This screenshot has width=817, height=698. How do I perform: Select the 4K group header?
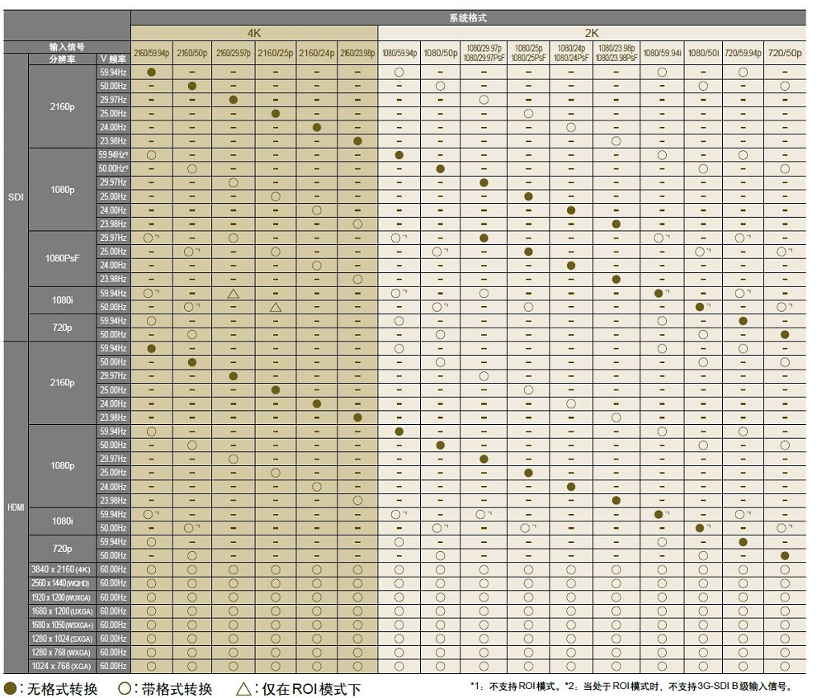[x=254, y=33]
